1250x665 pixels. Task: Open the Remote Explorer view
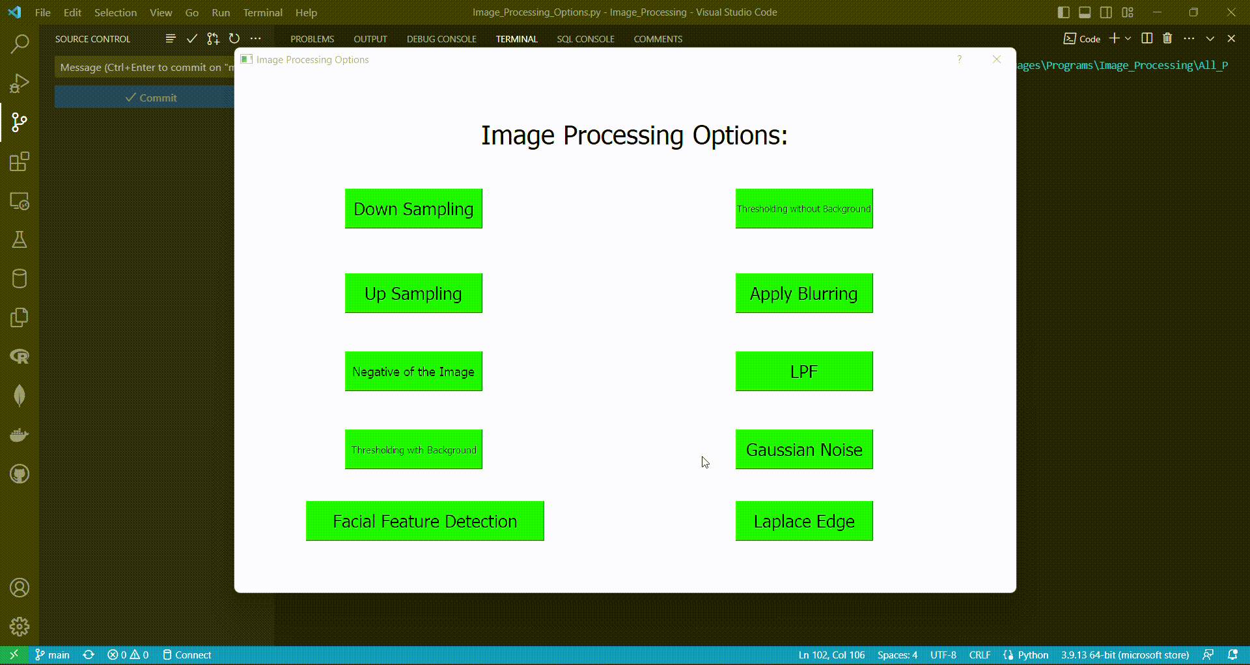[19, 201]
